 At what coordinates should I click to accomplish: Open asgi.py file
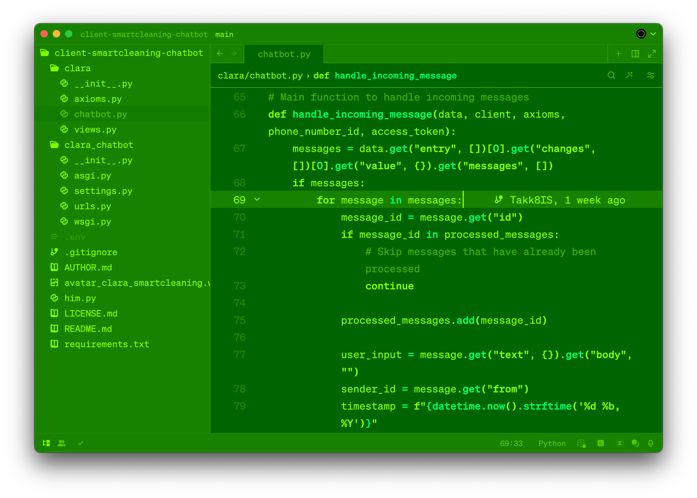(x=122, y=175)
